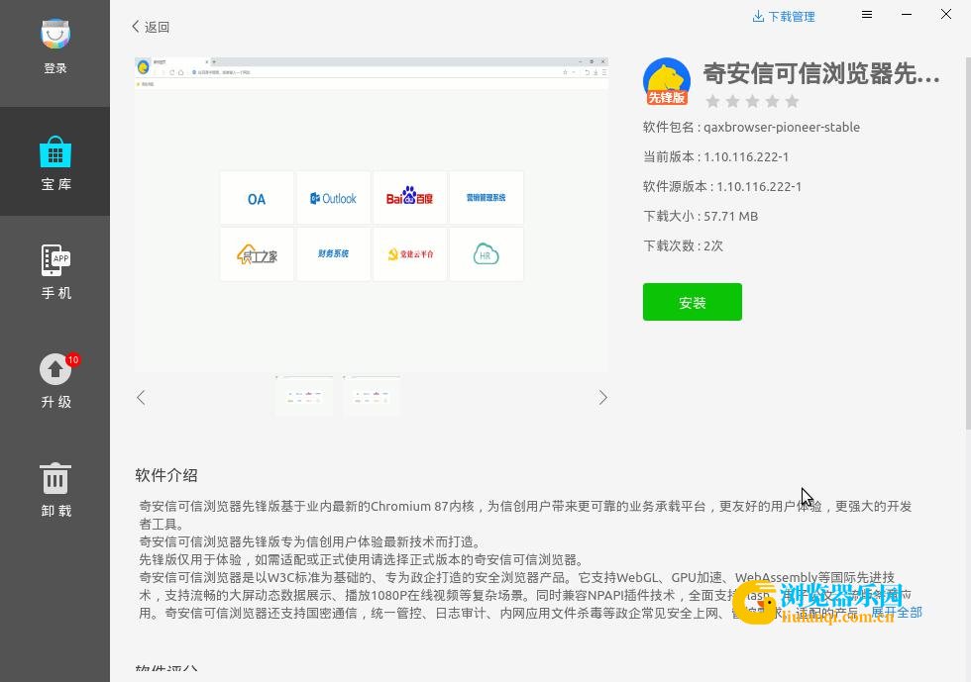The width and height of the screenshot is (971, 682).
Task: Go back with the 返回 button
Action: coord(151,27)
